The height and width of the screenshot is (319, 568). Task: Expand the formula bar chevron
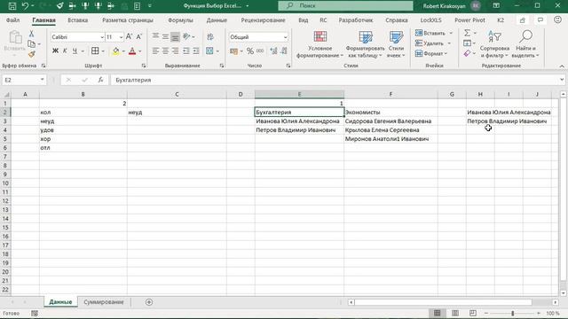point(562,80)
